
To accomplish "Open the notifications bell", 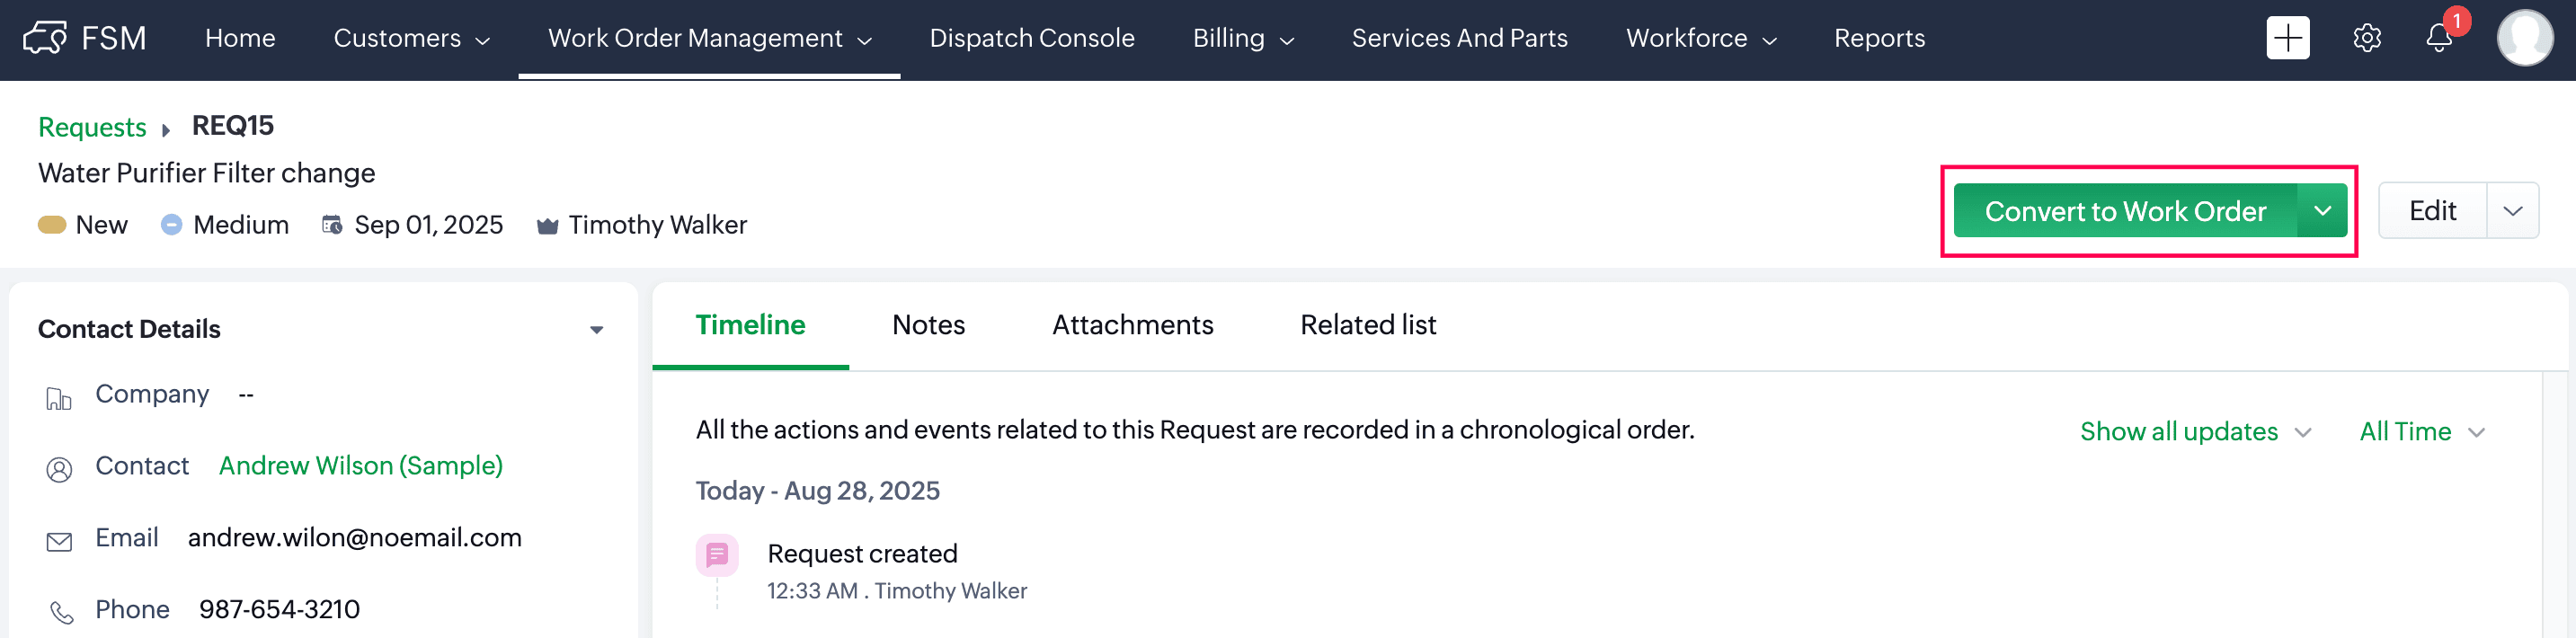I will coord(2439,38).
